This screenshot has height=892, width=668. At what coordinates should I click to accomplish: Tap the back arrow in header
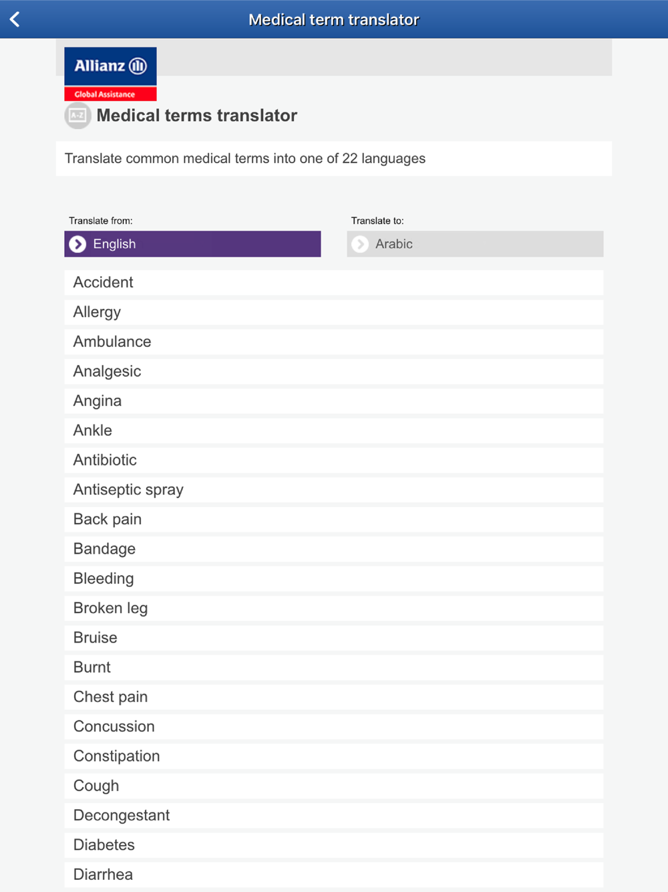point(15,19)
